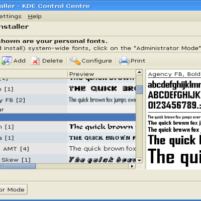Click the Administrator Mode button

14,189
